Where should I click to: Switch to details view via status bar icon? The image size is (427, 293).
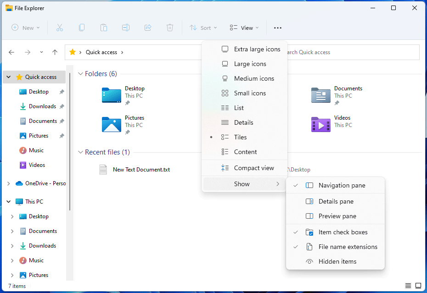click(x=408, y=286)
